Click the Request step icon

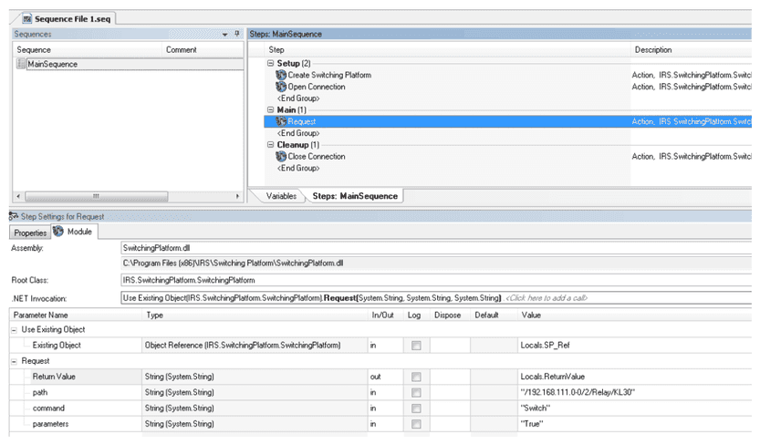point(281,121)
